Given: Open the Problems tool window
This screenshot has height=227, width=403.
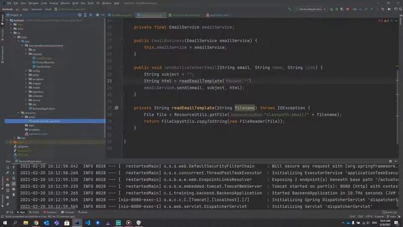Looking at the screenshot, I should [50, 212].
